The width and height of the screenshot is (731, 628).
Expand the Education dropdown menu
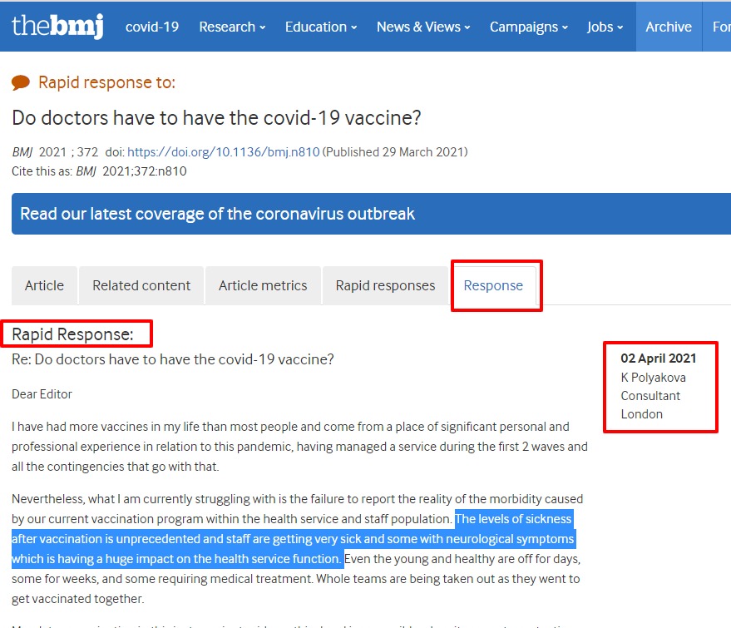coord(321,27)
